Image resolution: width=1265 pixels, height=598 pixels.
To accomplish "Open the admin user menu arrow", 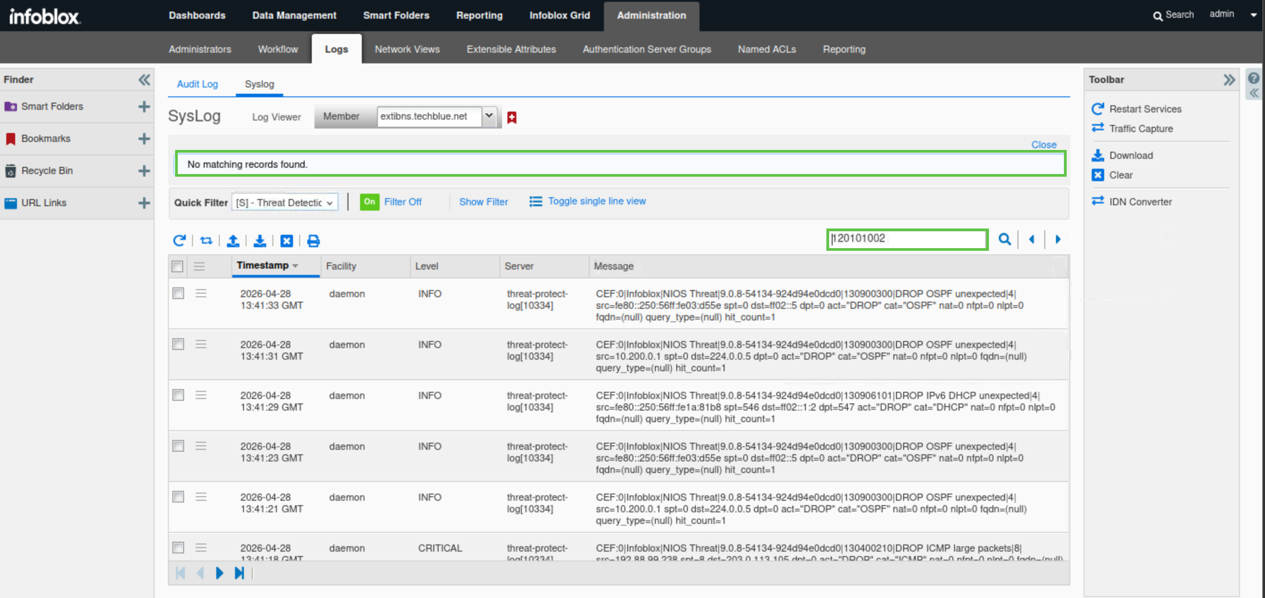I will (x=1253, y=15).
